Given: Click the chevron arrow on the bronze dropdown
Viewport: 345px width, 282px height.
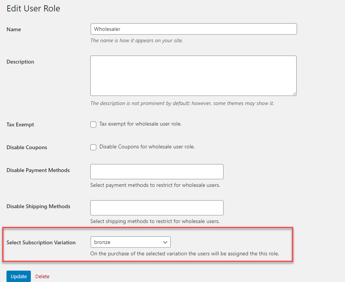Looking at the screenshot, I should [165, 242].
